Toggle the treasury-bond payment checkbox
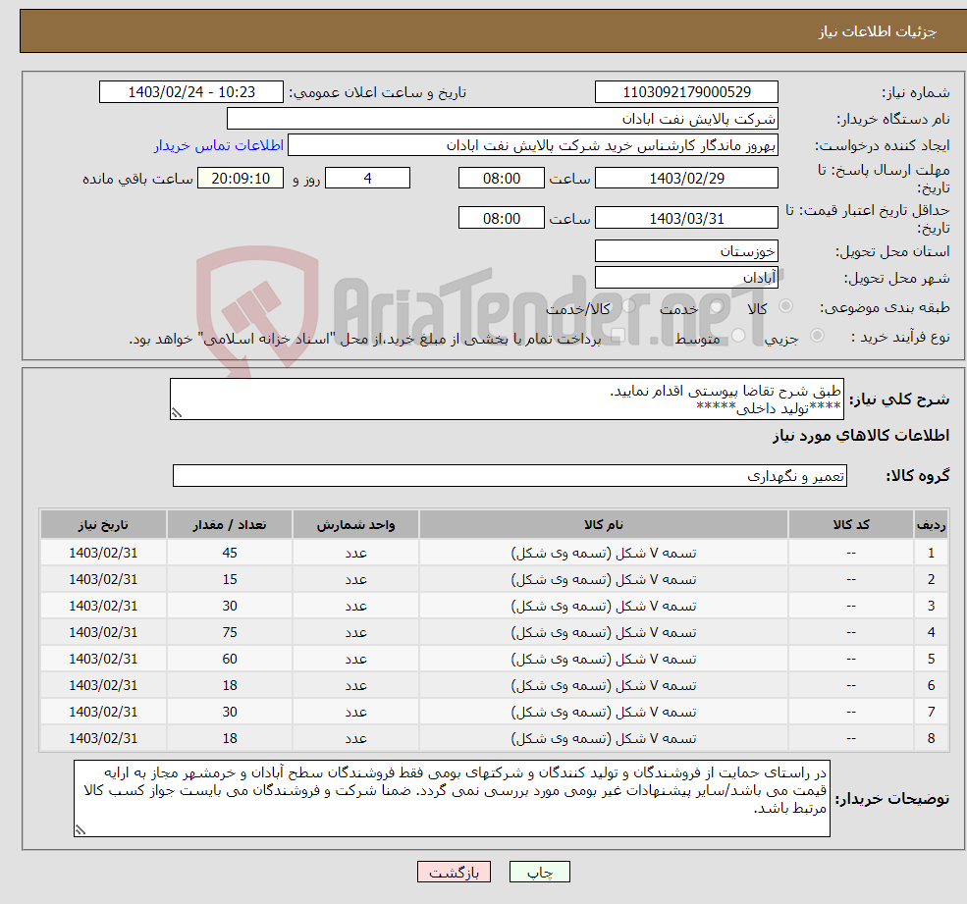This screenshot has width=967, height=904. pos(618,336)
